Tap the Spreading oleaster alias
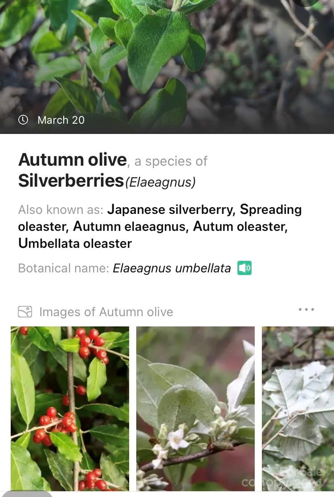Viewport: 334px width, 497px height. (x=160, y=218)
